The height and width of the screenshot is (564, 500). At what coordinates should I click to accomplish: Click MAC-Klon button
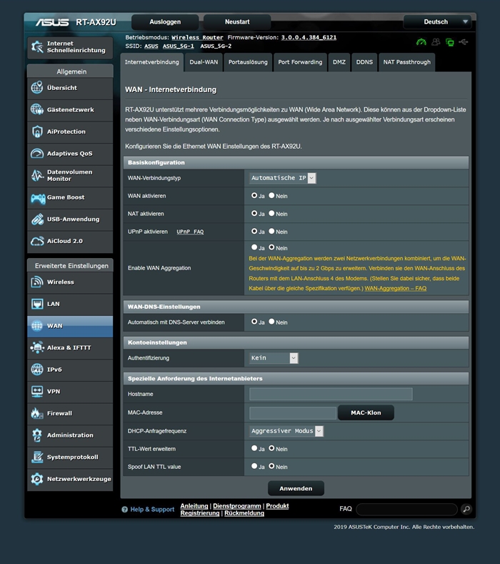(366, 412)
